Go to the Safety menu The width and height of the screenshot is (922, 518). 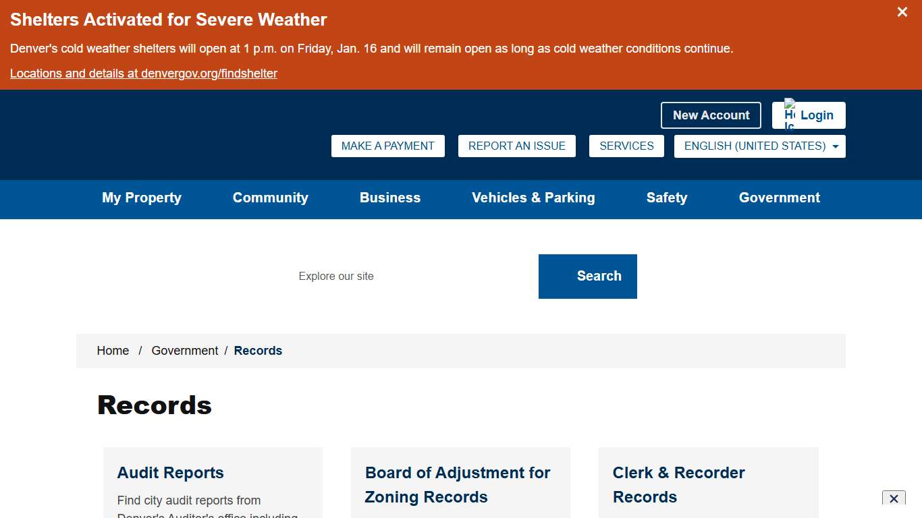click(x=666, y=198)
